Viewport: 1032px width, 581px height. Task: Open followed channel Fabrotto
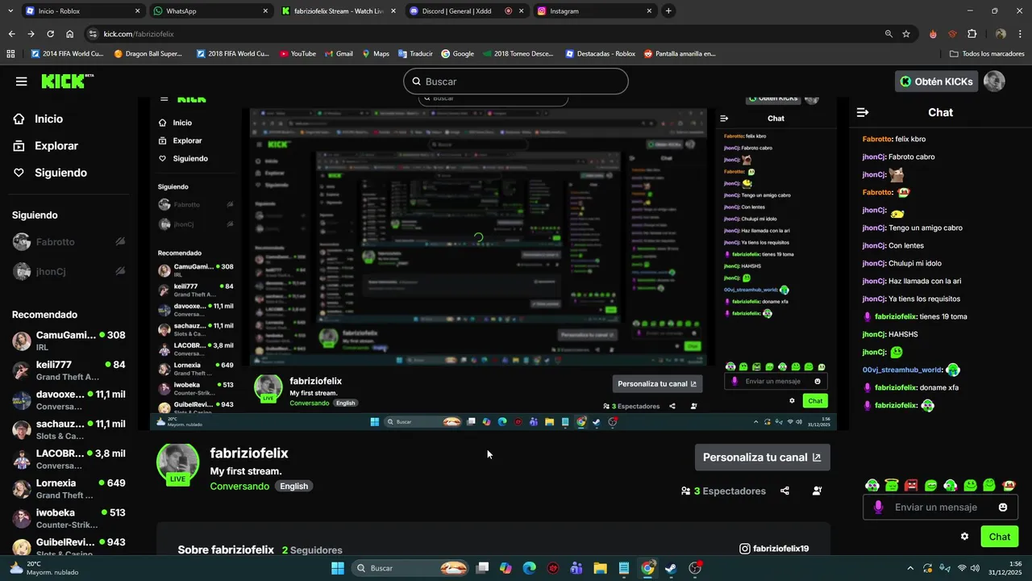(x=69, y=242)
